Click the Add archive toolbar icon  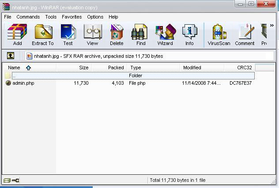pos(17,32)
